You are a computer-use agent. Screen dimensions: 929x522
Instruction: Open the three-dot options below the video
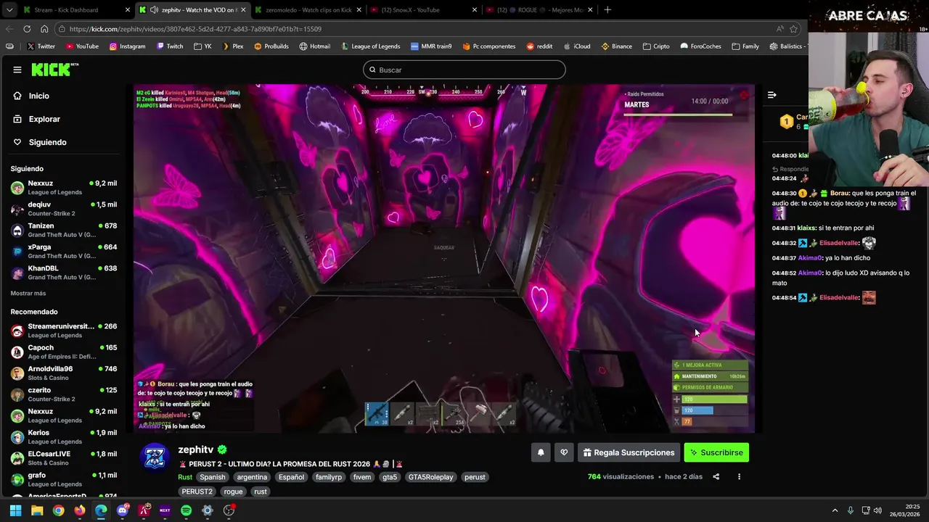pos(739,477)
